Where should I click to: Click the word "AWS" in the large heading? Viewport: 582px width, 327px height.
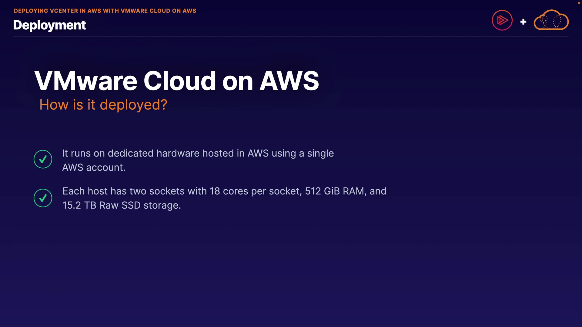pos(289,81)
